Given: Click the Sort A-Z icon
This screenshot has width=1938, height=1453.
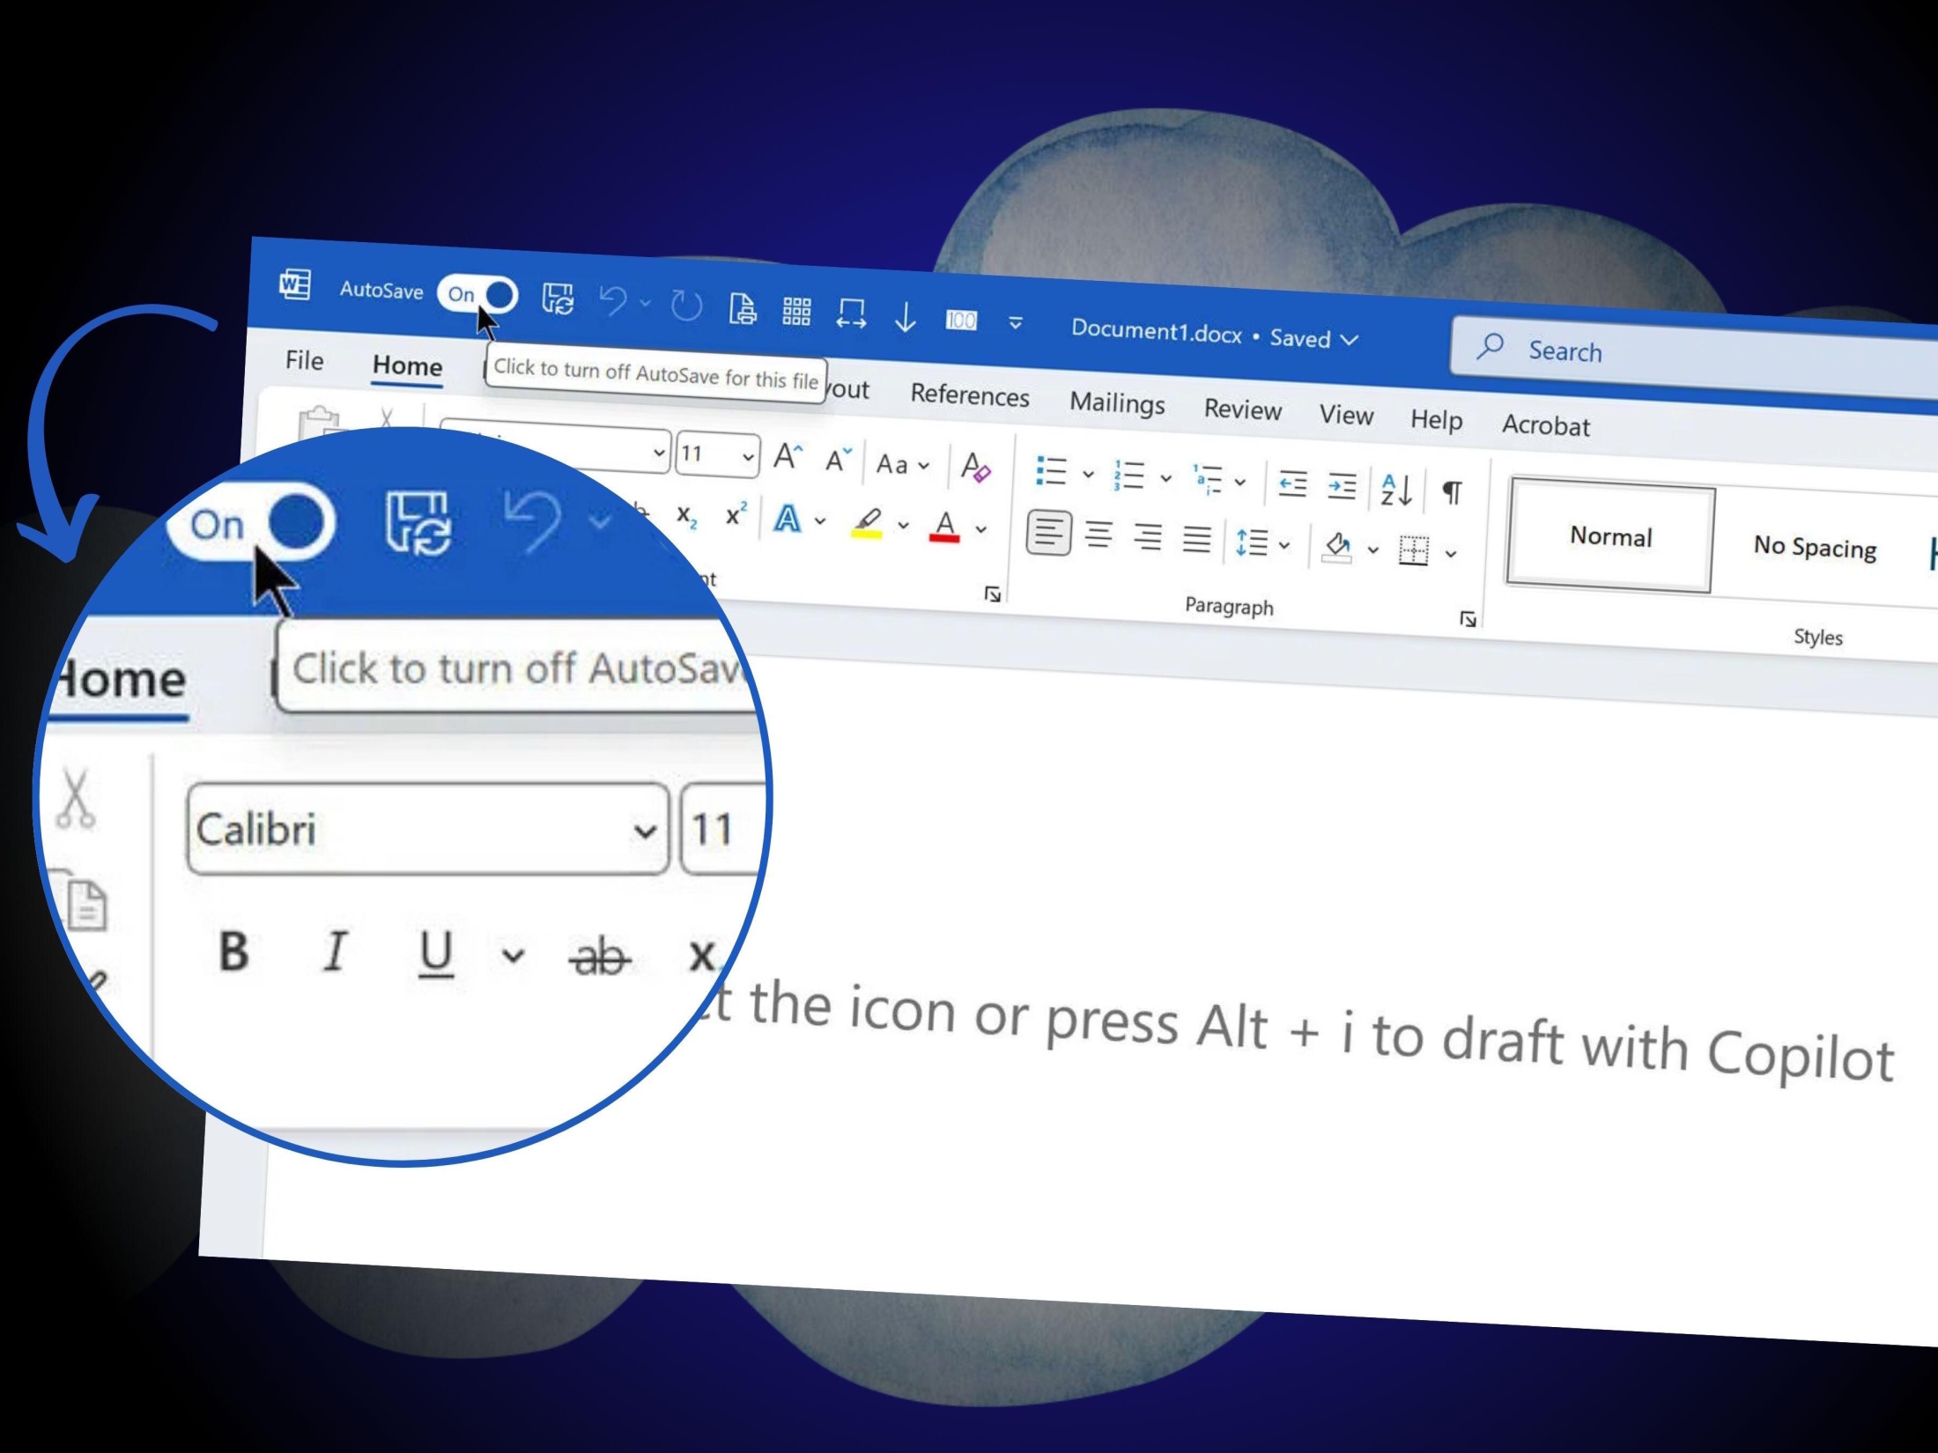Looking at the screenshot, I should [x=1396, y=490].
